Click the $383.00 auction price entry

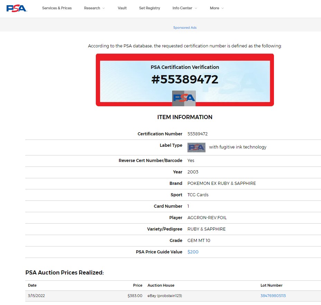click(x=135, y=296)
